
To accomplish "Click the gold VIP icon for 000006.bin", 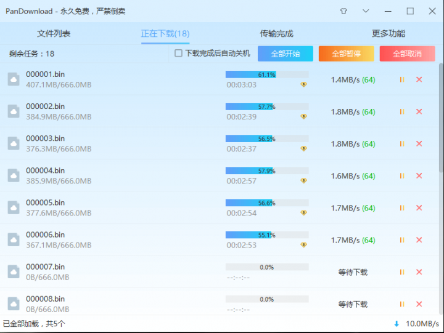I will (x=303, y=244).
